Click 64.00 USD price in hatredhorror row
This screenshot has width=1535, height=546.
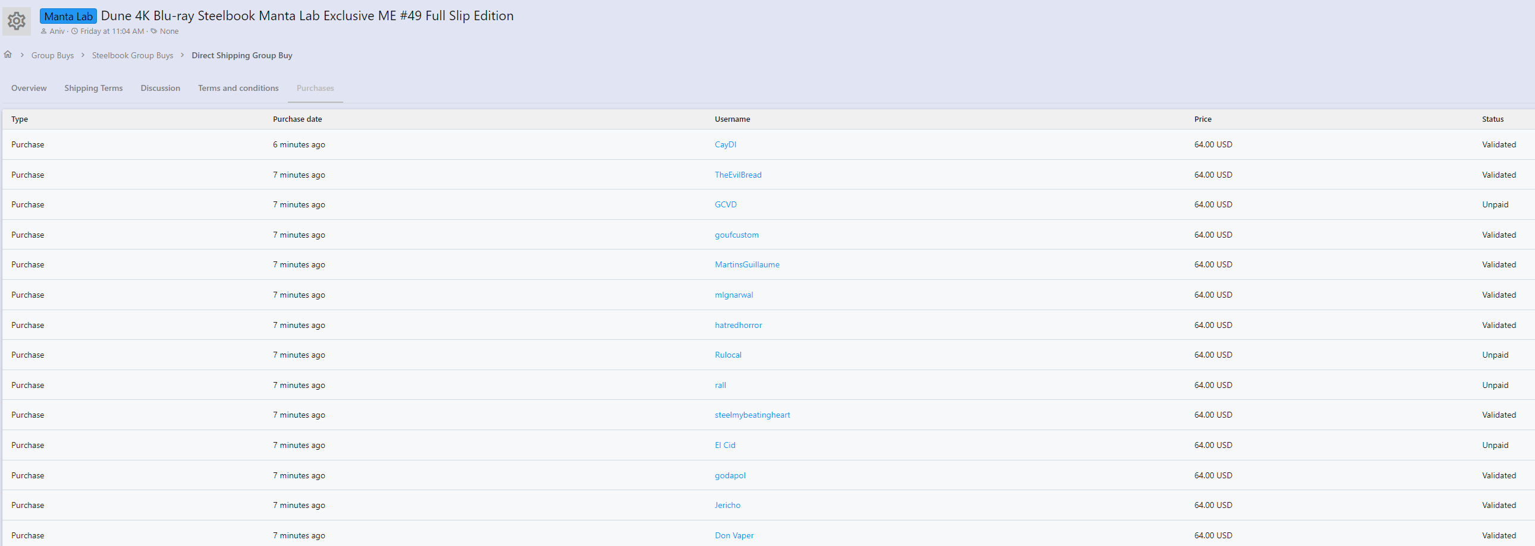point(1213,326)
